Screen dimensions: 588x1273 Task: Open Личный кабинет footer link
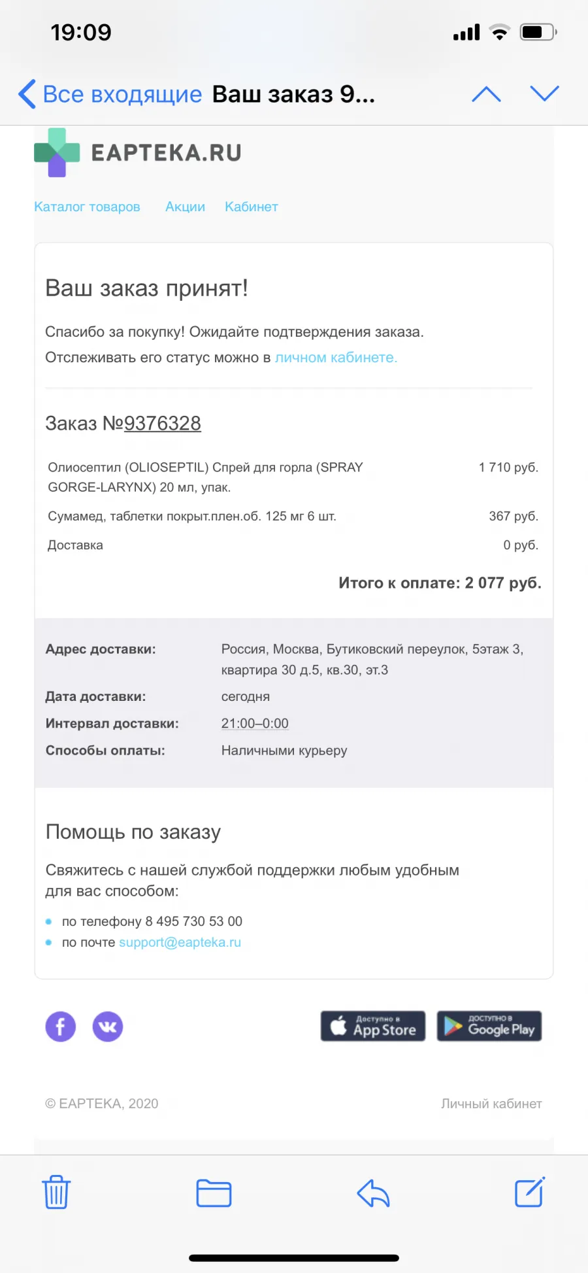[491, 1104]
